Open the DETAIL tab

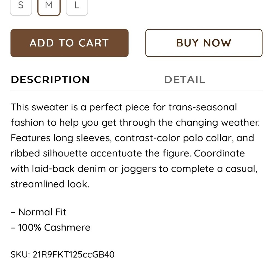pos(185,79)
